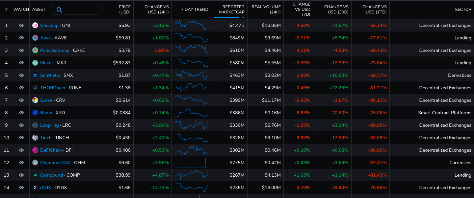Image resolution: width=474 pixels, height=198 pixels.
Task: Open the Uniswap asset link
Action: 50,25
